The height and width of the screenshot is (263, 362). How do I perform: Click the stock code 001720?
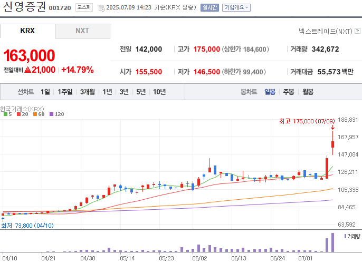60,8
